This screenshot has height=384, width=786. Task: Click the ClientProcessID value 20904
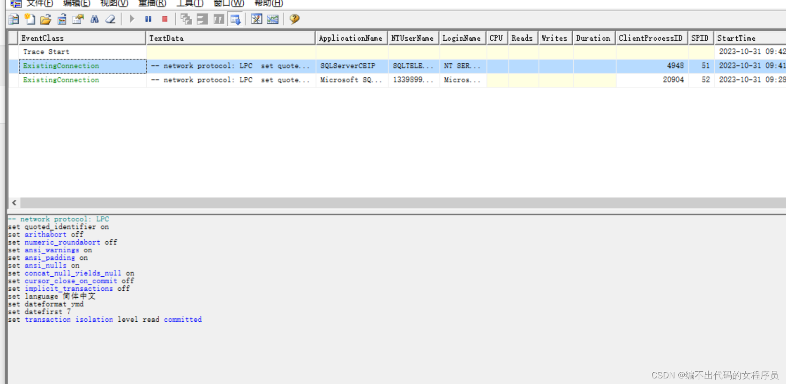(673, 80)
